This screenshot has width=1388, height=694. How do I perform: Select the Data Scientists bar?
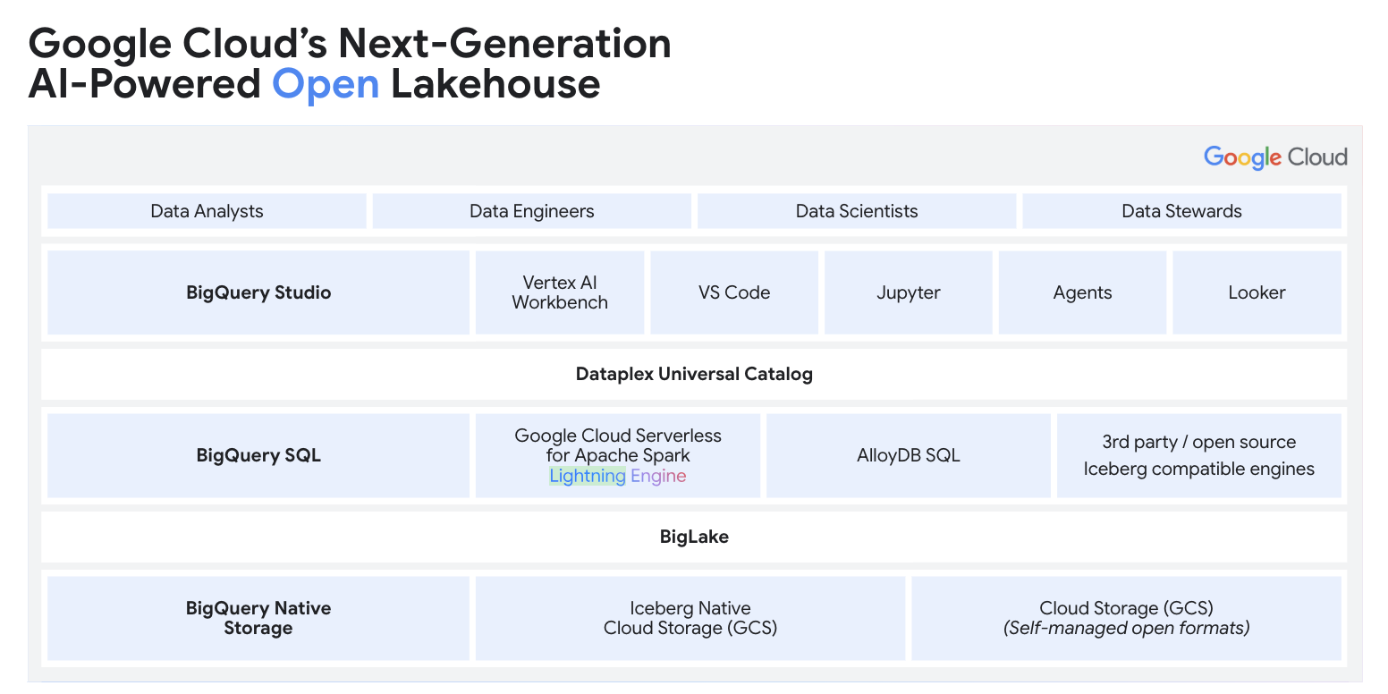point(856,211)
